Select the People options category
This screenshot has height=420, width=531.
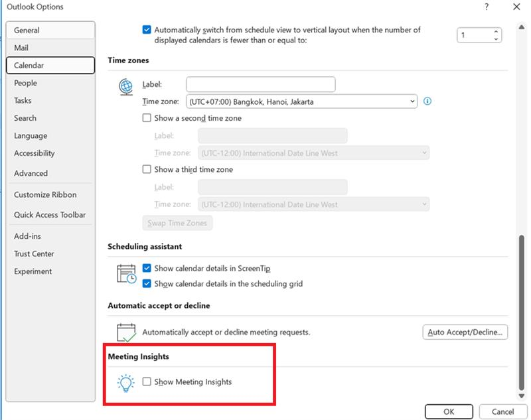(x=50, y=83)
